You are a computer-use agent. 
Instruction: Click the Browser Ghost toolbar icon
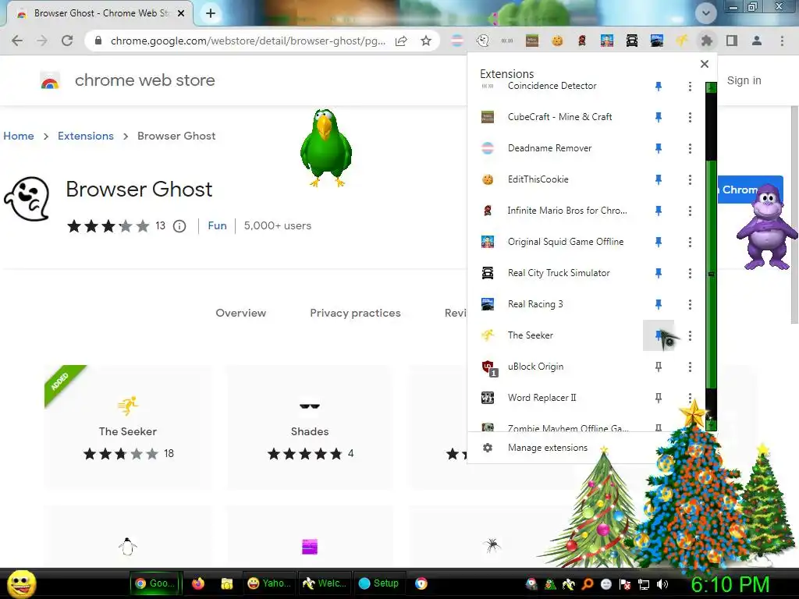click(x=482, y=41)
